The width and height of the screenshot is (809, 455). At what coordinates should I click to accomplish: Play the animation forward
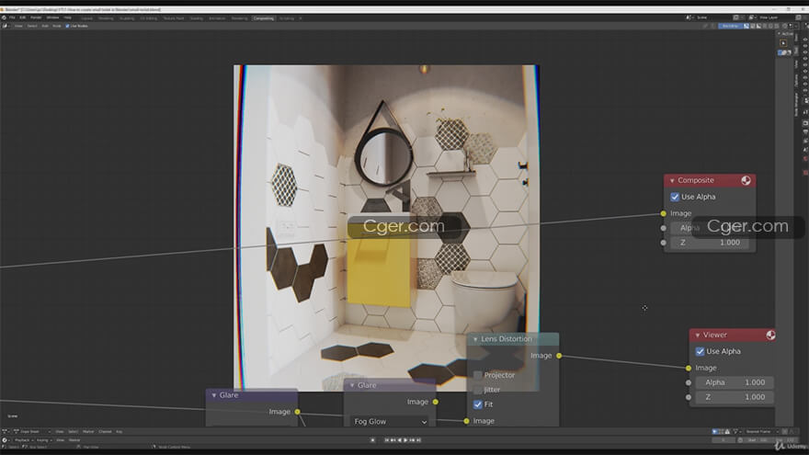(405, 440)
